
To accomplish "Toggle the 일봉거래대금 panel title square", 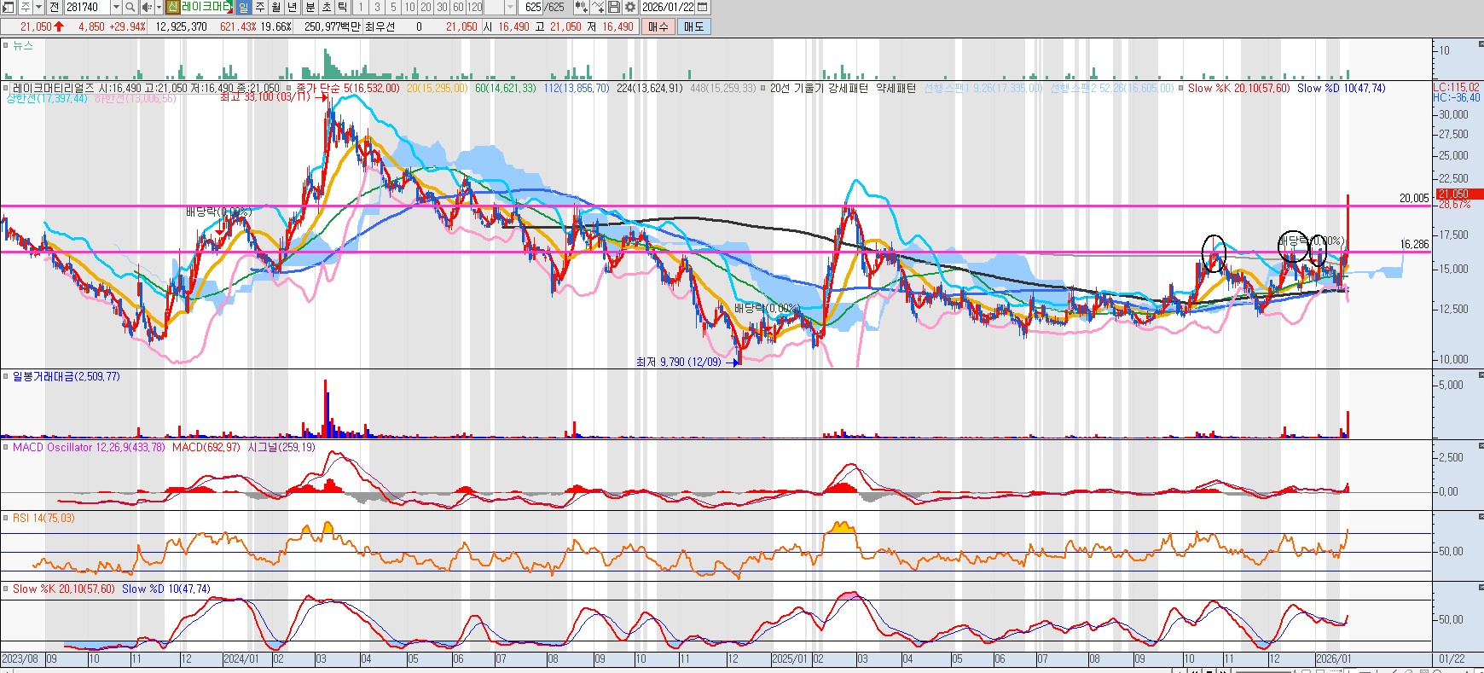I will (6, 376).
